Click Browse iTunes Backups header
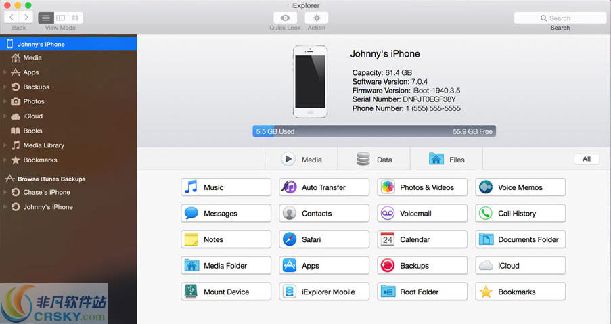Screen dimensions: 611x324 click(51, 179)
